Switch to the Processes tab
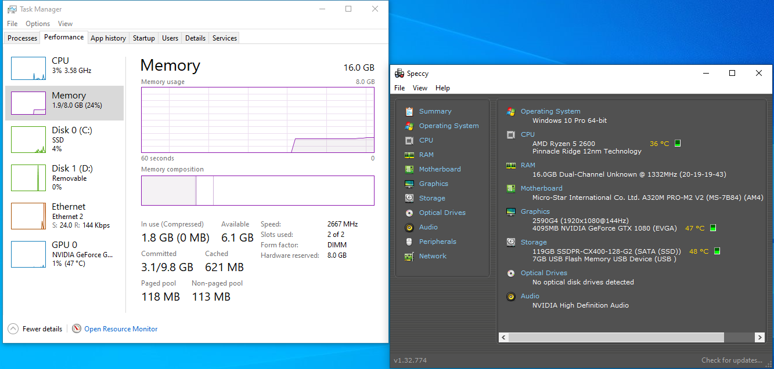Image resolution: width=774 pixels, height=369 pixels. [23, 38]
